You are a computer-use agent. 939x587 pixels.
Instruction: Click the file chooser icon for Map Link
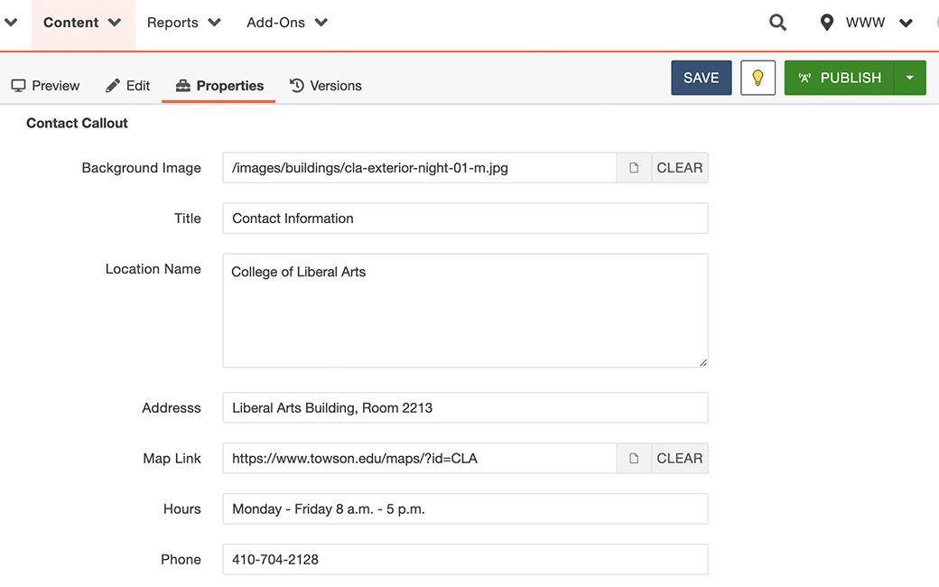tap(634, 459)
